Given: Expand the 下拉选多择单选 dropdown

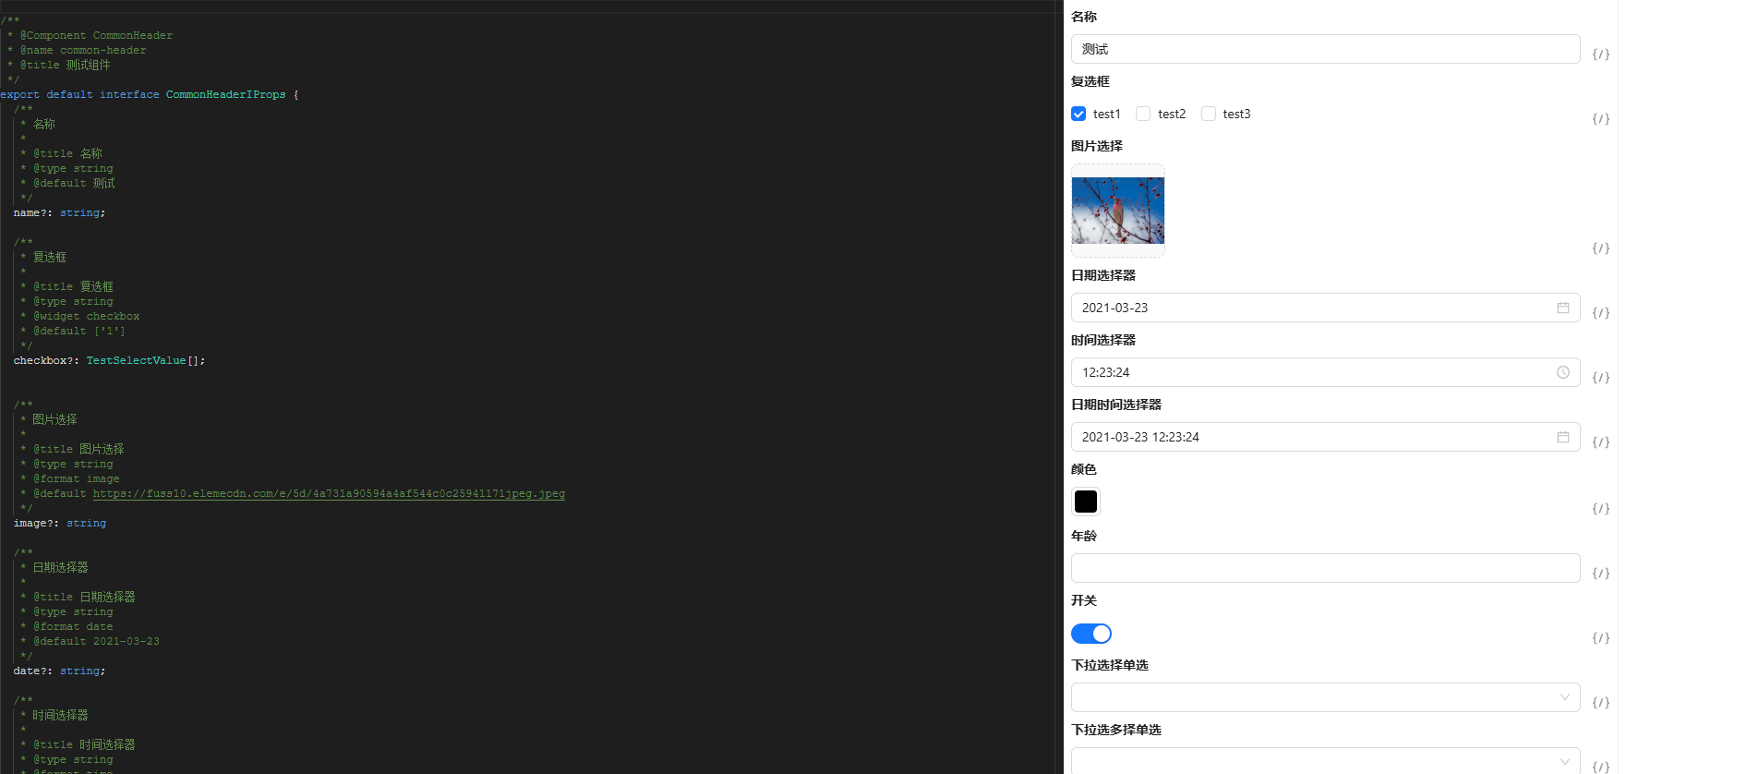Looking at the screenshot, I should tap(1325, 761).
